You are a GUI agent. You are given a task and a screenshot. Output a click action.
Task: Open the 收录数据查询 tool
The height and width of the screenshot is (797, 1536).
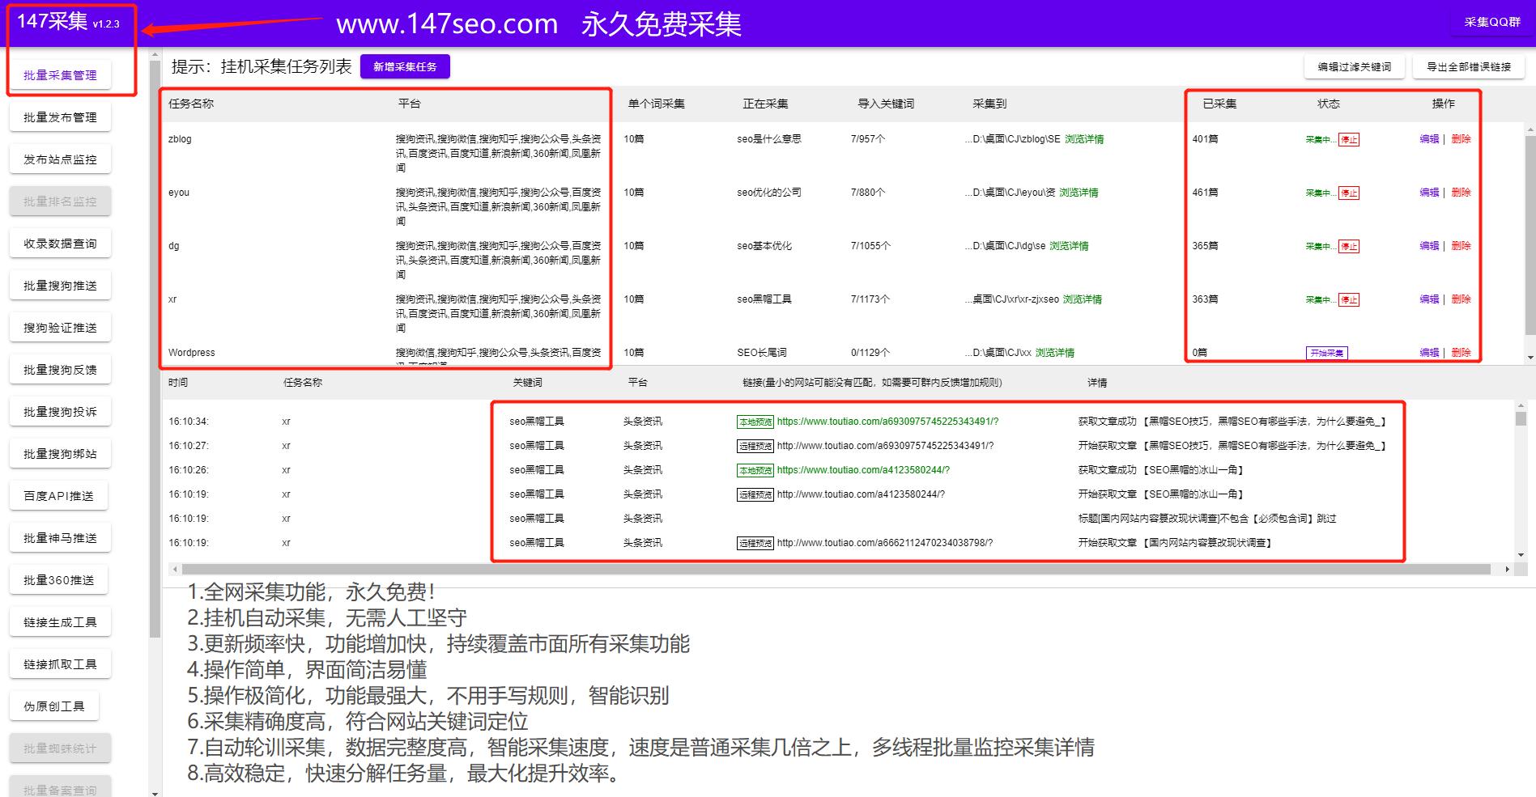(x=60, y=243)
